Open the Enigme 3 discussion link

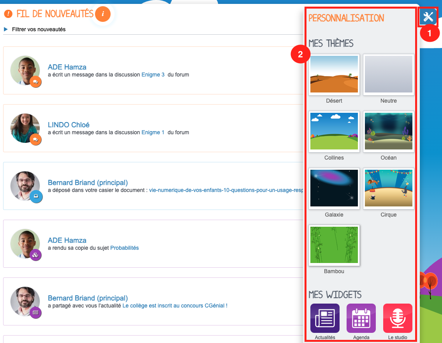pyautogui.click(x=153, y=75)
